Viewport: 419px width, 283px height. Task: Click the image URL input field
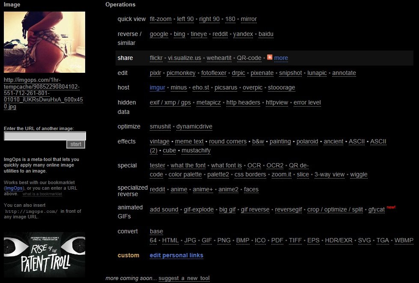tap(45, 136)
